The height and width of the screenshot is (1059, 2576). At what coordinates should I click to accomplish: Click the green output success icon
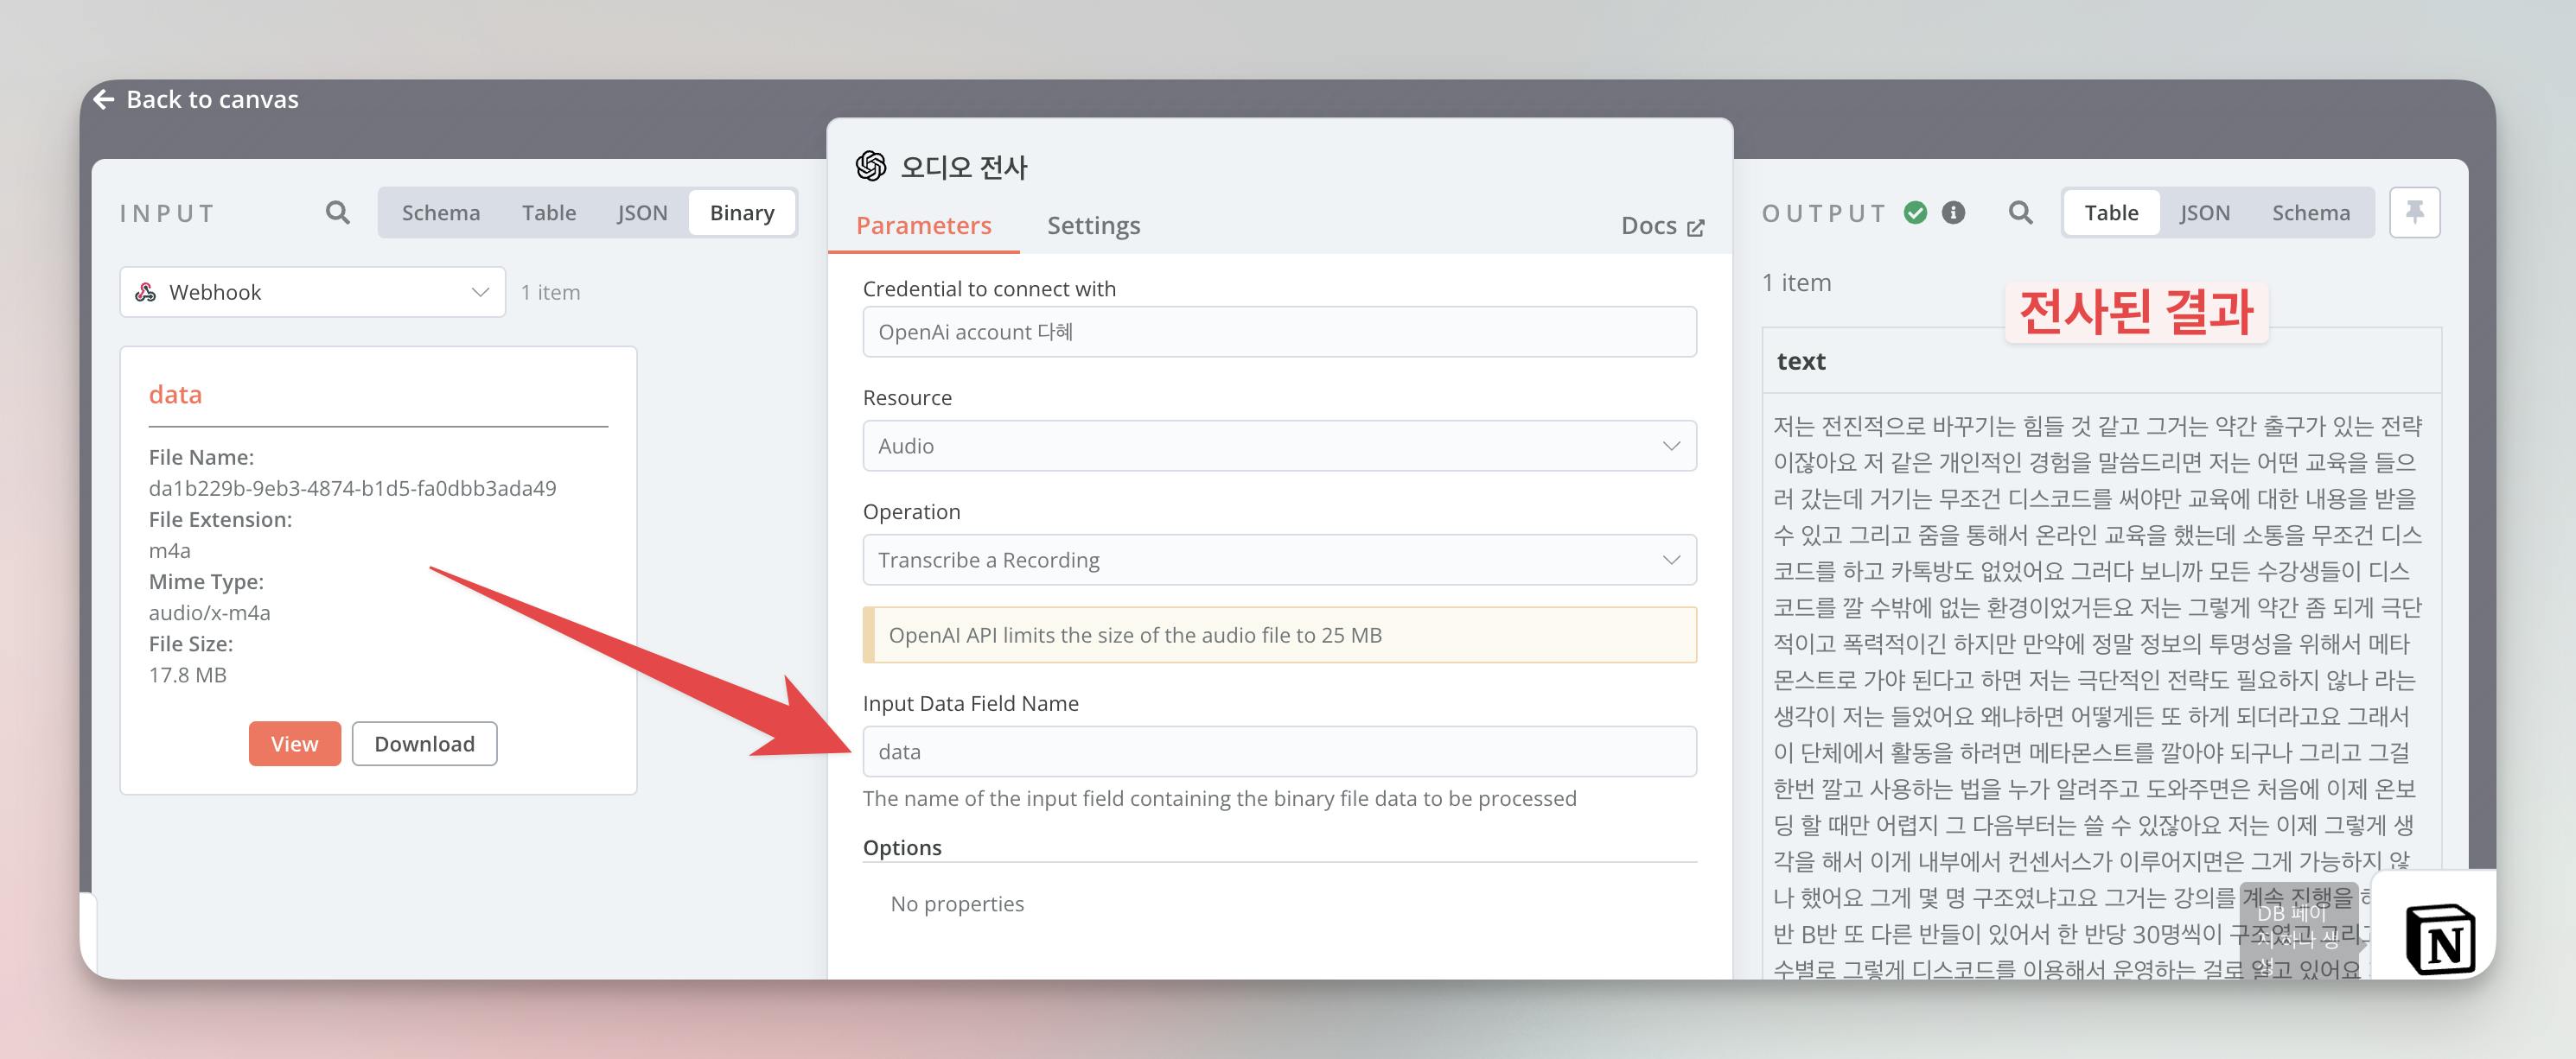click(x=1915, y=212)
